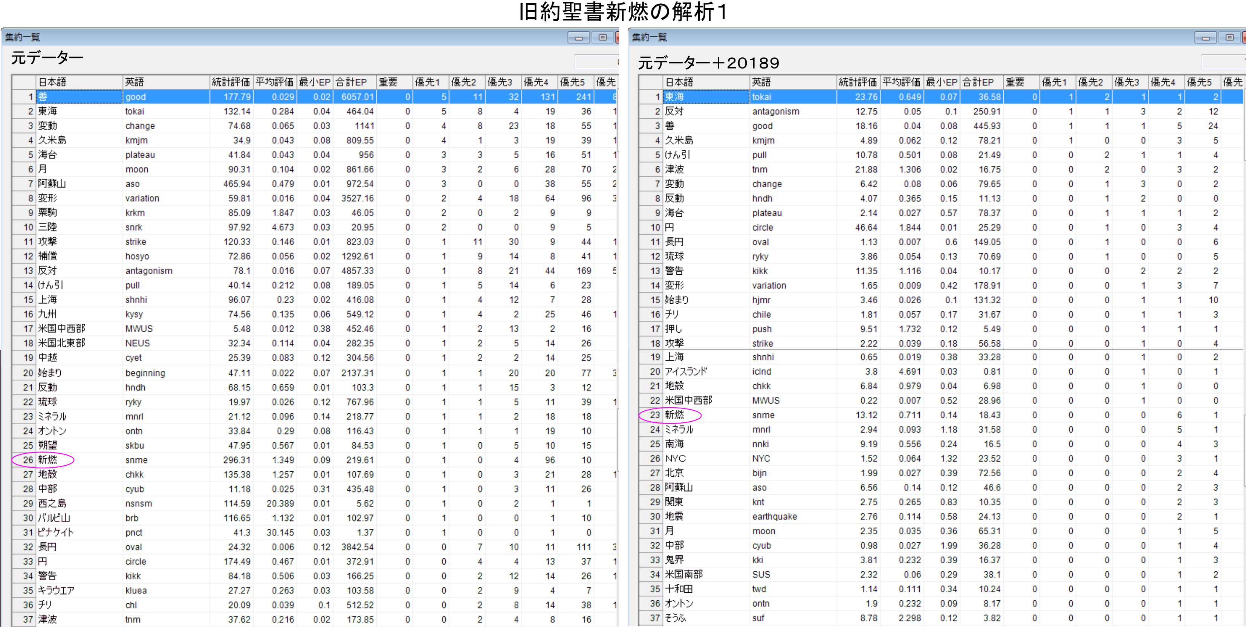Minimize the right 集約一覧 window
This screenshot has width=1246, height=627.
1205,38
